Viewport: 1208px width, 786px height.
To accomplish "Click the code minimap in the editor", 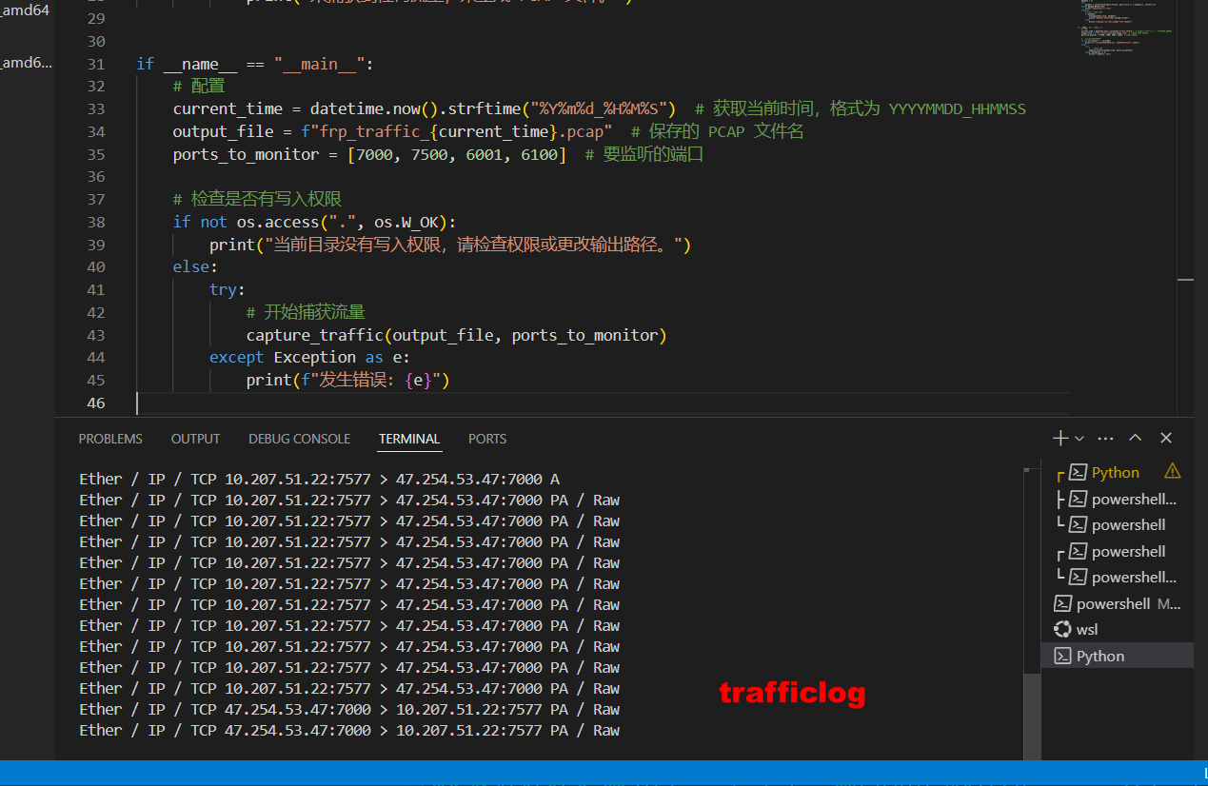I will coord(1124,29).
